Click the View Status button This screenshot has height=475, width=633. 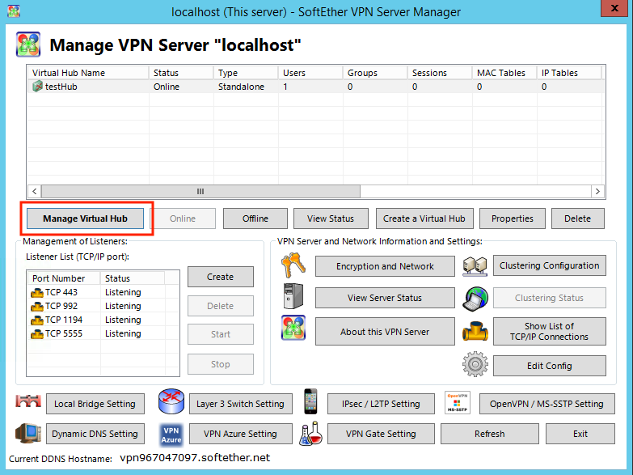point(331,218)
